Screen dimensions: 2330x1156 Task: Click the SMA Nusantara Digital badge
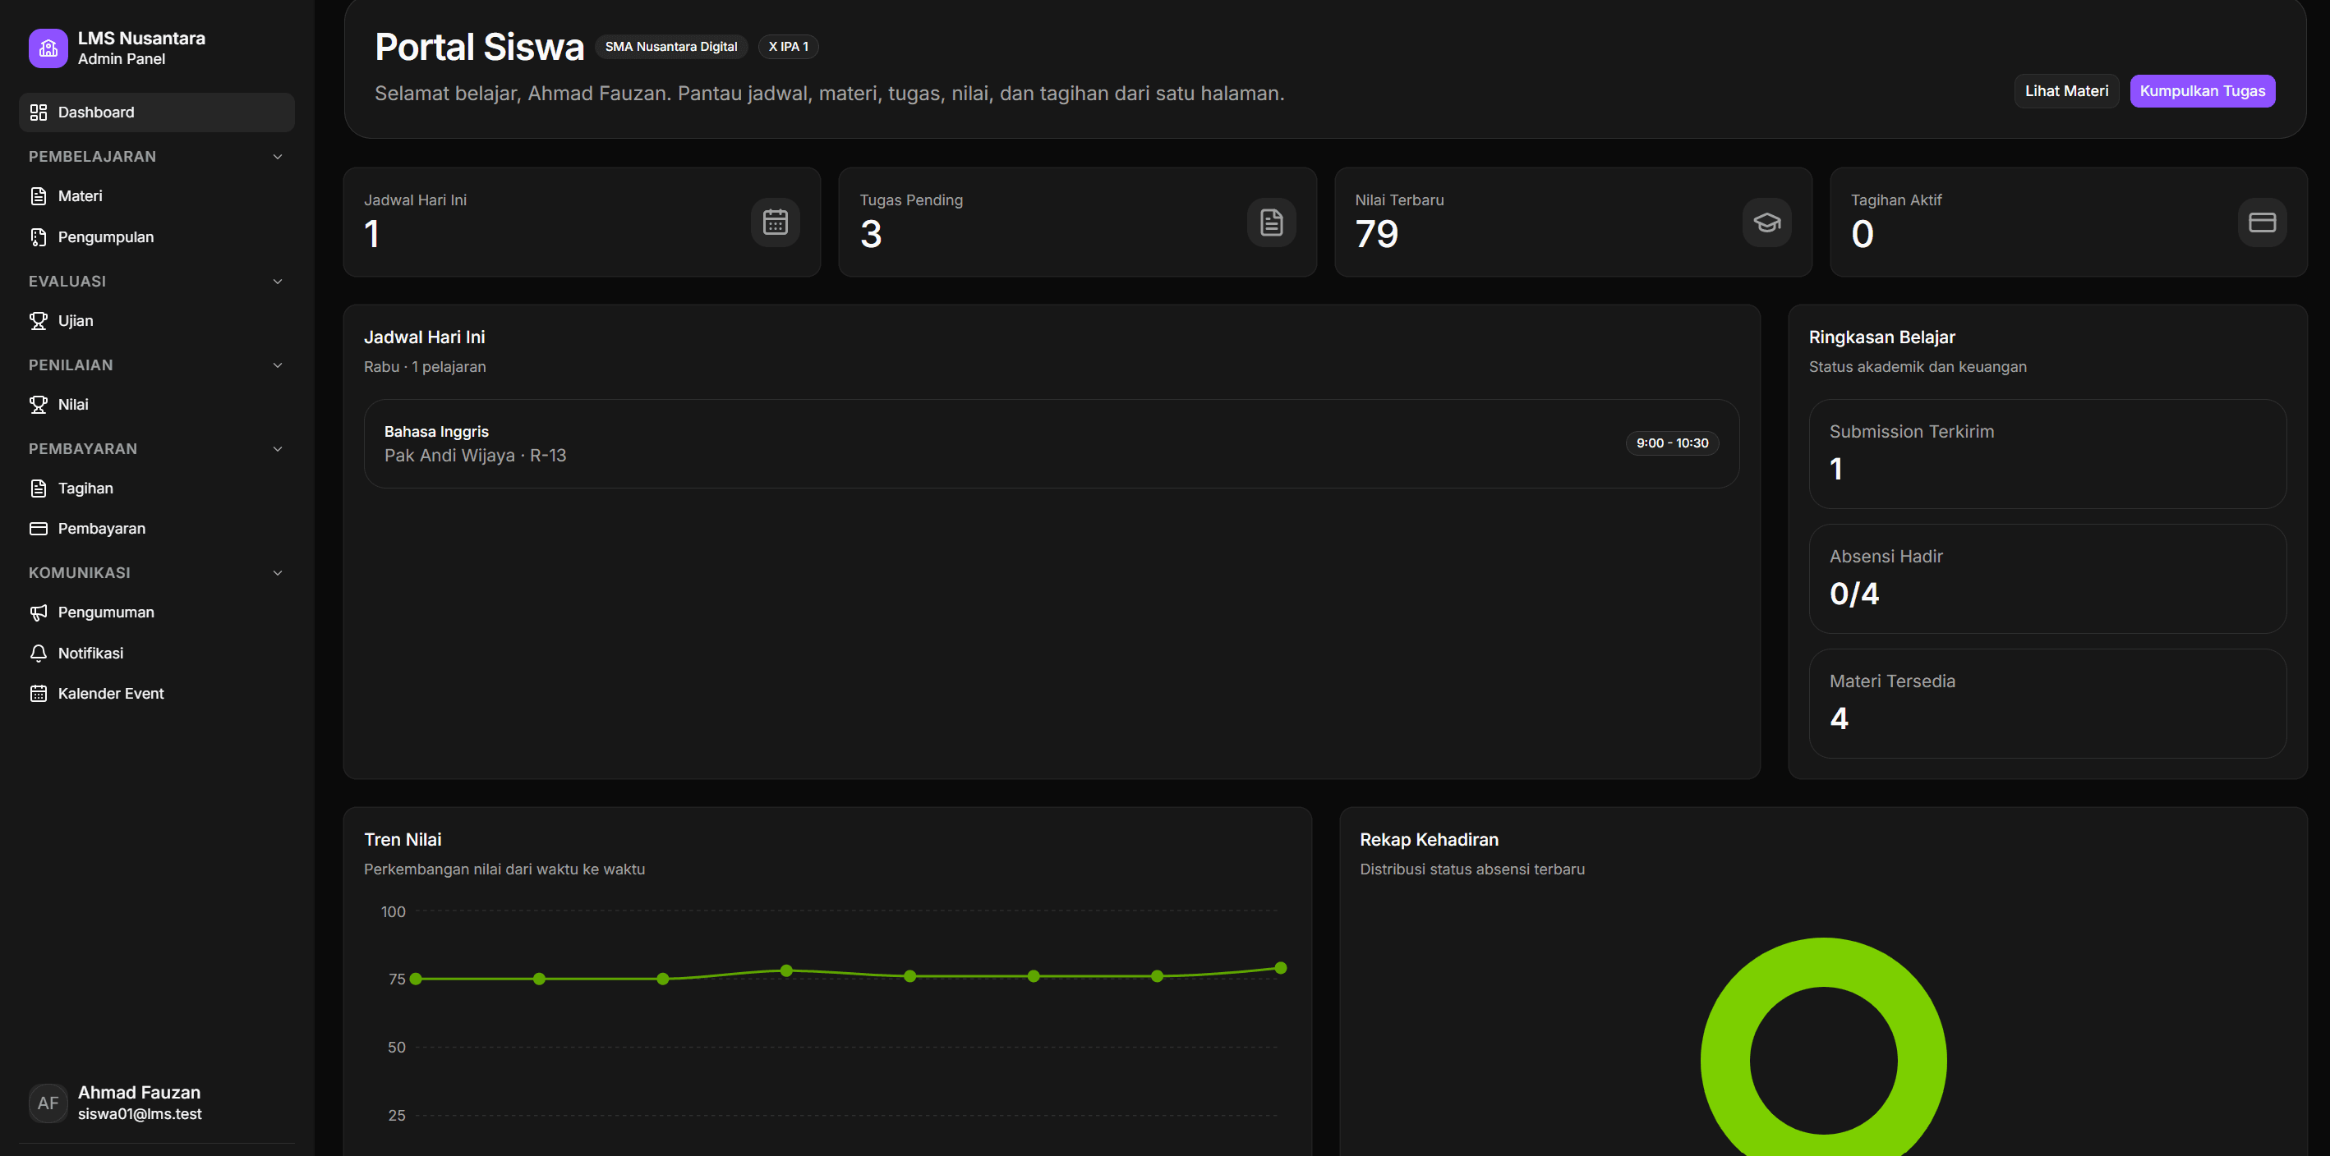671,47
